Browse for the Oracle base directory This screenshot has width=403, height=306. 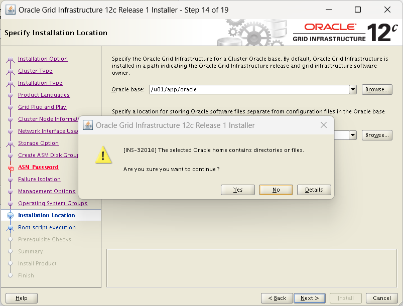(377, 89)
